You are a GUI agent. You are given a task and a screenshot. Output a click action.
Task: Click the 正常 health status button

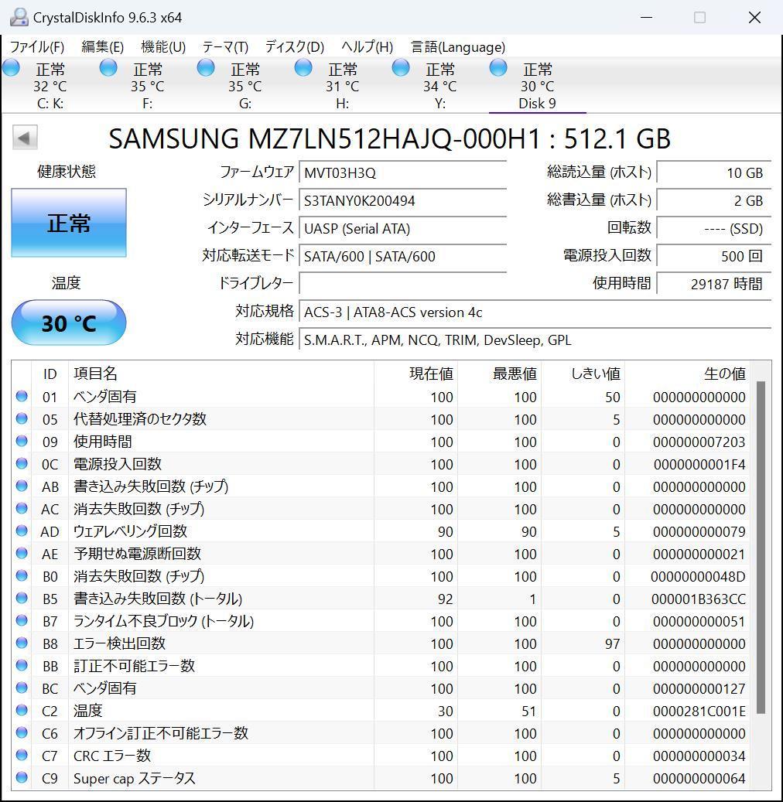coord(69,223)
